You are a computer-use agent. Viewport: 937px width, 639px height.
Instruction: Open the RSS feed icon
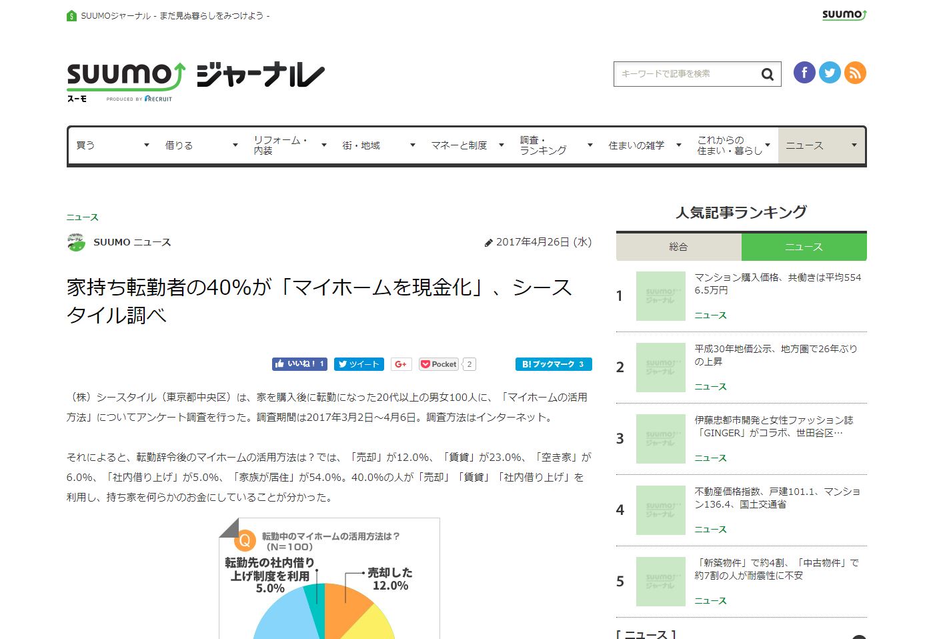(x=855, y=73)
